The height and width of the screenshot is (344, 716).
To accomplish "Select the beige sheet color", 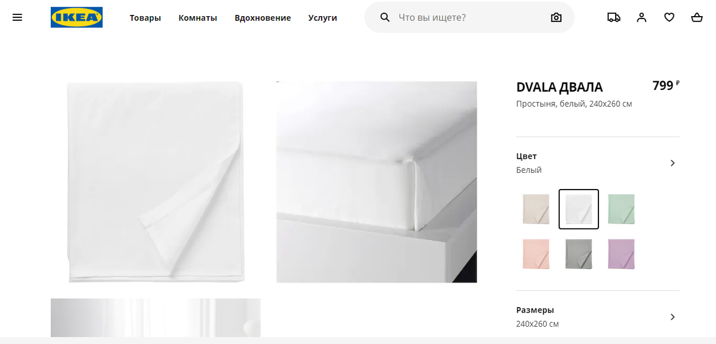I will click(x=536, y=209).
